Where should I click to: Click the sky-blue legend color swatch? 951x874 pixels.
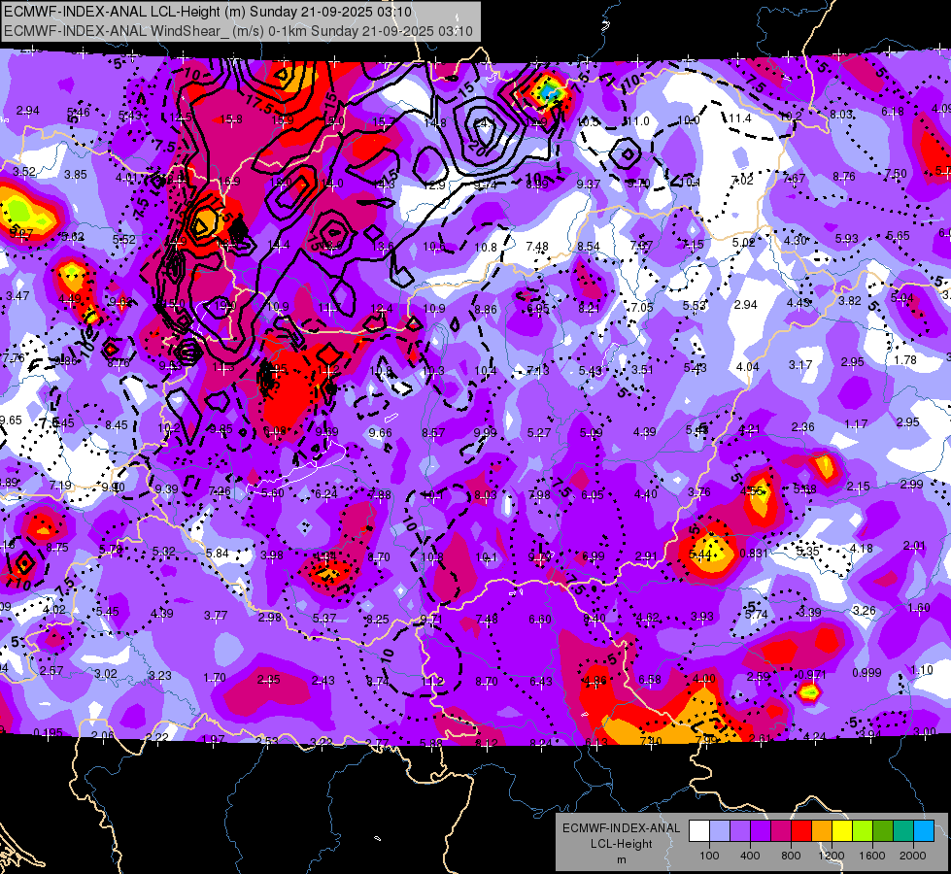(x=924, y=831)
